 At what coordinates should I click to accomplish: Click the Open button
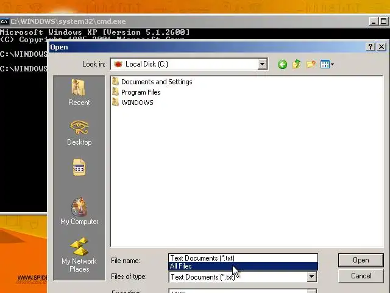point(361,260)
